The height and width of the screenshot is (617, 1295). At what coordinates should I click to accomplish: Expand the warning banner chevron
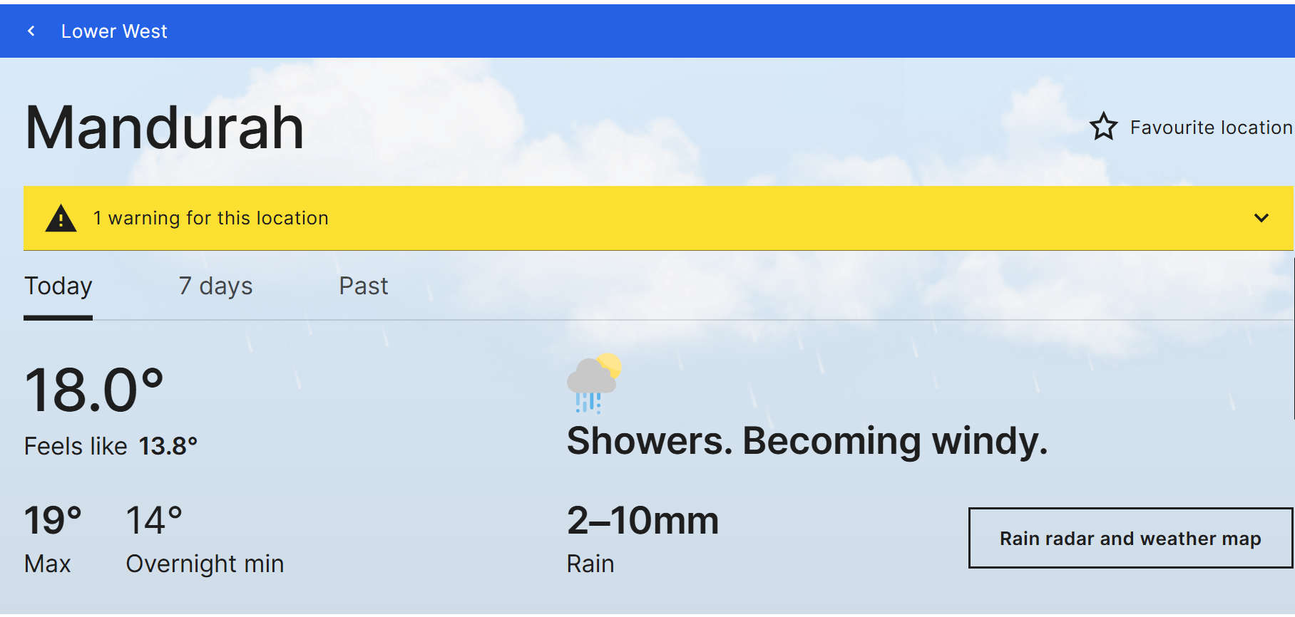[x=1261, y=218]
